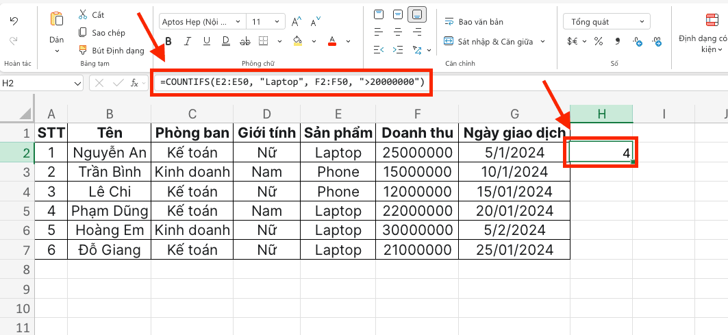
Task: Select cell H2 showing 4
Action: point(601,152)
